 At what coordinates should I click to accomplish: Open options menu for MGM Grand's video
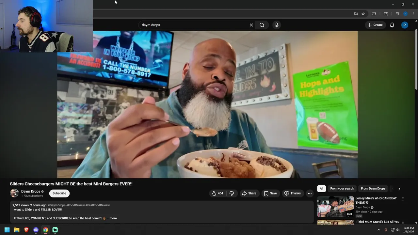coord(403,222)
